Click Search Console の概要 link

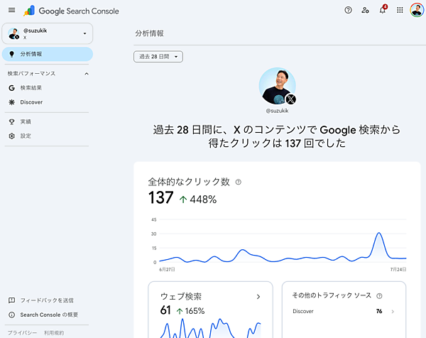click(49, 315)
